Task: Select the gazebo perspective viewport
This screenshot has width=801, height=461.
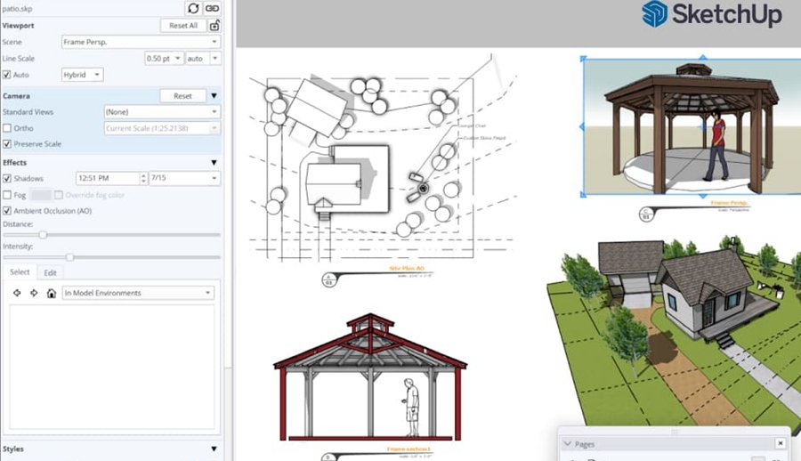Action: 692,126
